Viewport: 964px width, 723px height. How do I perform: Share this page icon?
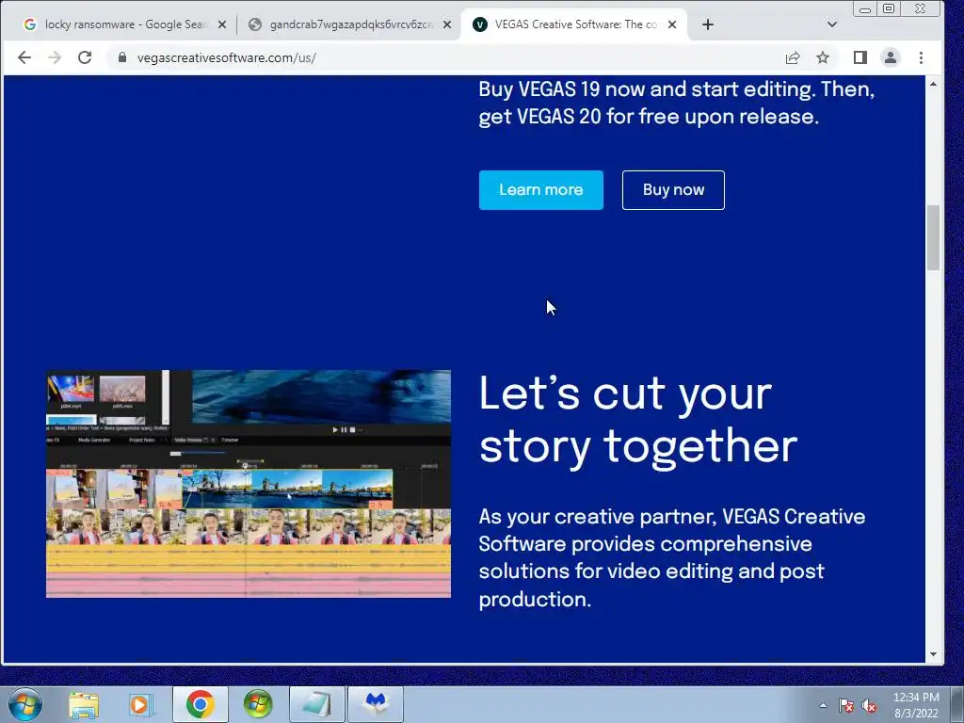tap(793, 57)
